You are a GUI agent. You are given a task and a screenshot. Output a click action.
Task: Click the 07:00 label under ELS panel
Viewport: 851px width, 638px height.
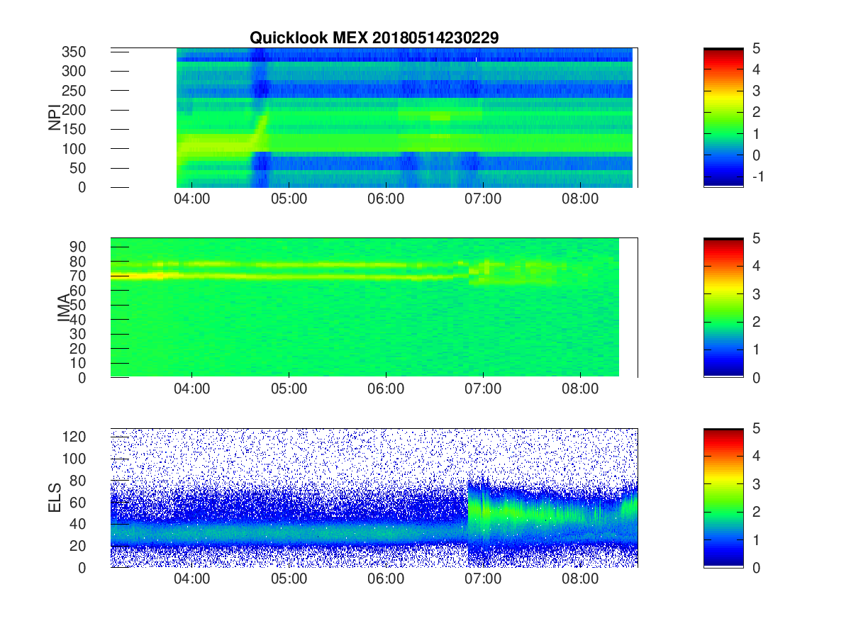pos(483,579)
